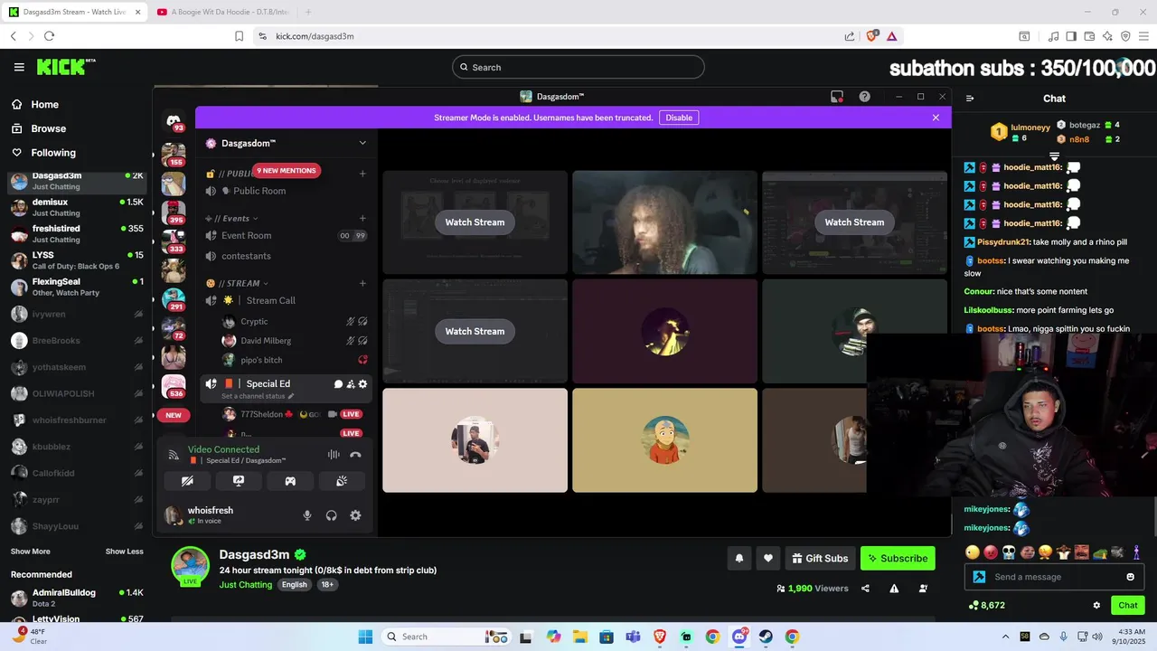Toggle Discord microphone mute
This screenshot has width=1157, height=651.
pos(307,515)
